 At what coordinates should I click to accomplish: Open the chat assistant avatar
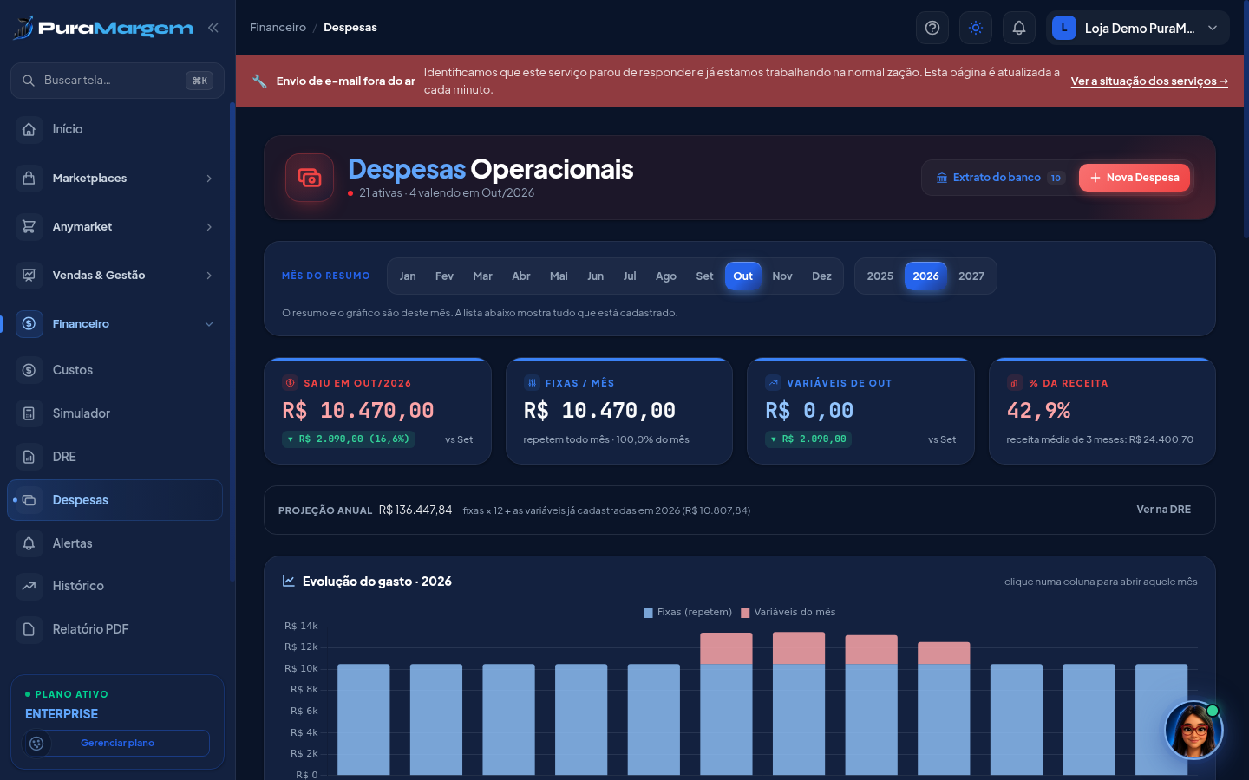click(1193, 730)
